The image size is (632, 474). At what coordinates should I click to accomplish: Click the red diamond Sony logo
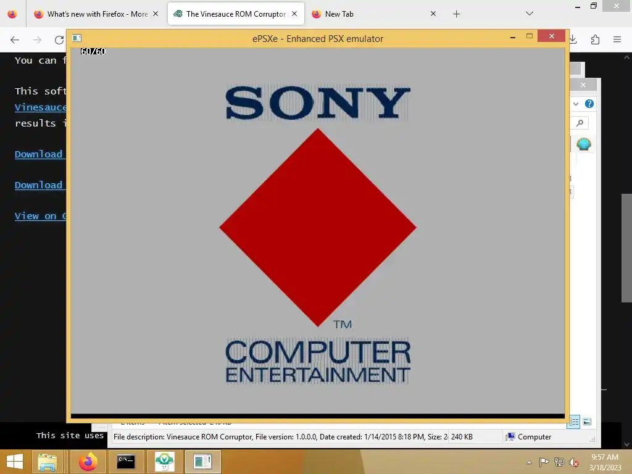pos(318,227)
